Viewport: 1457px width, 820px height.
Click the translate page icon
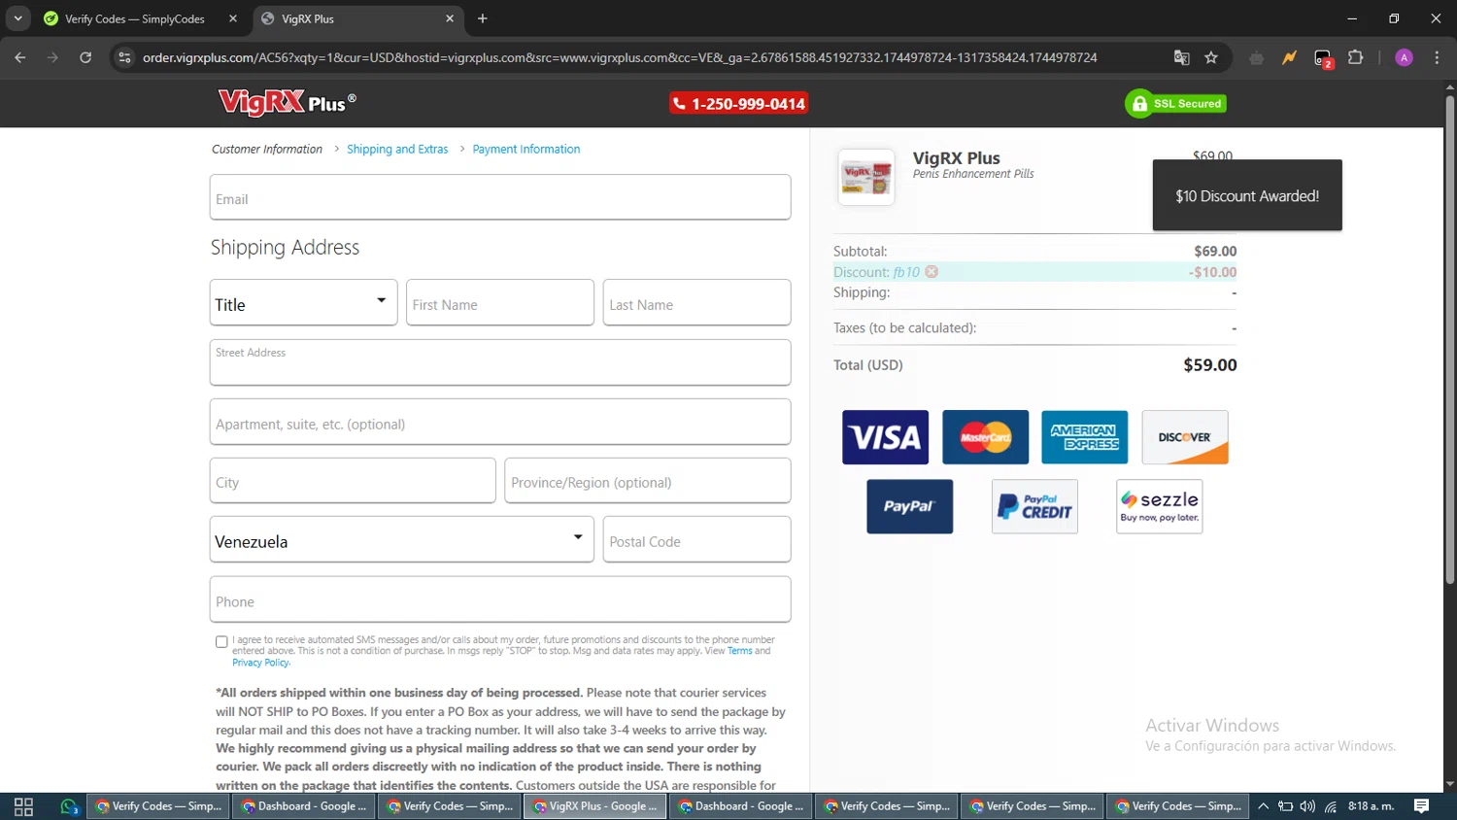pos(1181,57)
